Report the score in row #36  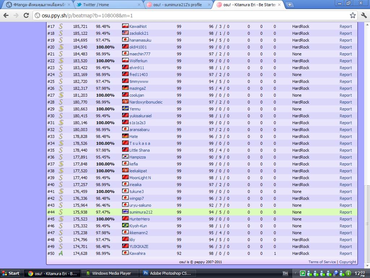(x=346, y=157)
